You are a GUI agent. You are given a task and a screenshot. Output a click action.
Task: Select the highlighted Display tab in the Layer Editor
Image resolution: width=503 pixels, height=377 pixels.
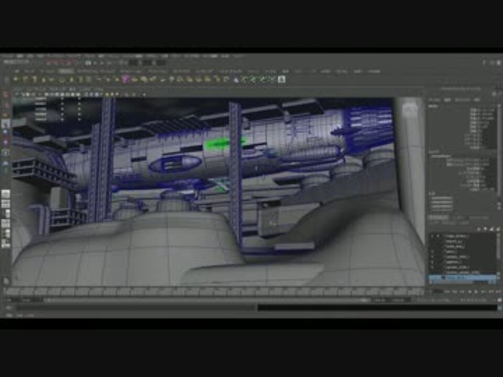438,217
